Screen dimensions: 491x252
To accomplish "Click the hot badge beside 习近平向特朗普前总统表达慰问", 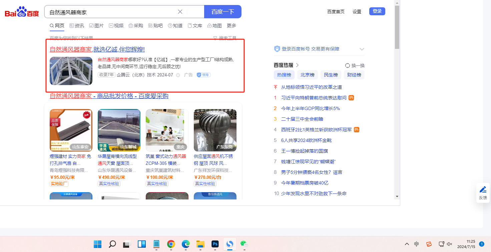I will point(351,98).
